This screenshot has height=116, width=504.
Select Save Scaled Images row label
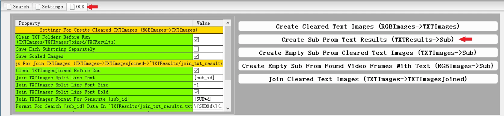[x=104, y=56]
